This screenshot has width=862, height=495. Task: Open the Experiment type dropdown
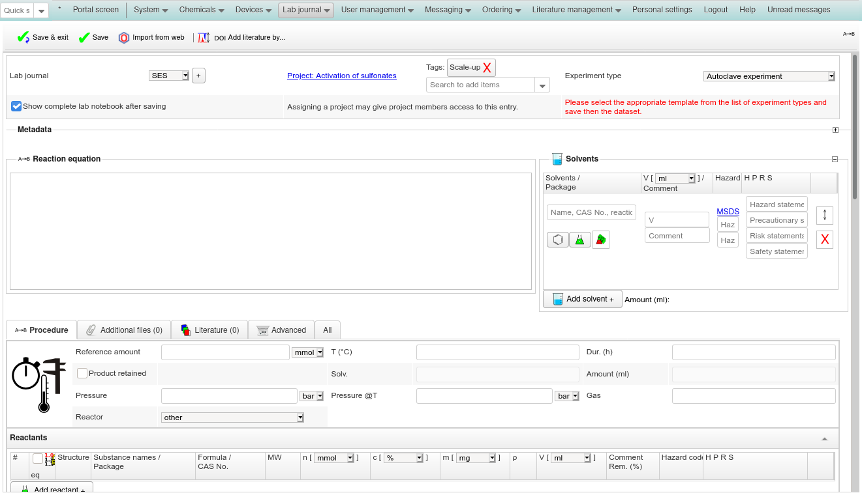click(x=769, y=76)
